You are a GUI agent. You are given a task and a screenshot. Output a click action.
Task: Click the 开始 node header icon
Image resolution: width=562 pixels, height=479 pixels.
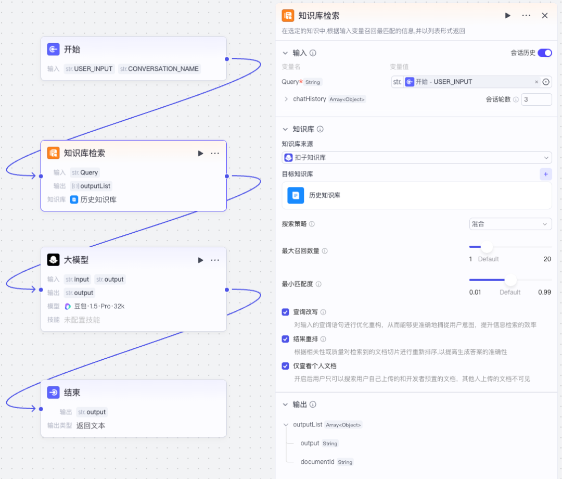pyautogui.click(x=54, y=49)
